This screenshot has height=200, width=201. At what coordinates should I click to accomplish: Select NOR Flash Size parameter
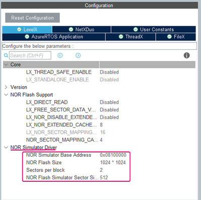44,162
